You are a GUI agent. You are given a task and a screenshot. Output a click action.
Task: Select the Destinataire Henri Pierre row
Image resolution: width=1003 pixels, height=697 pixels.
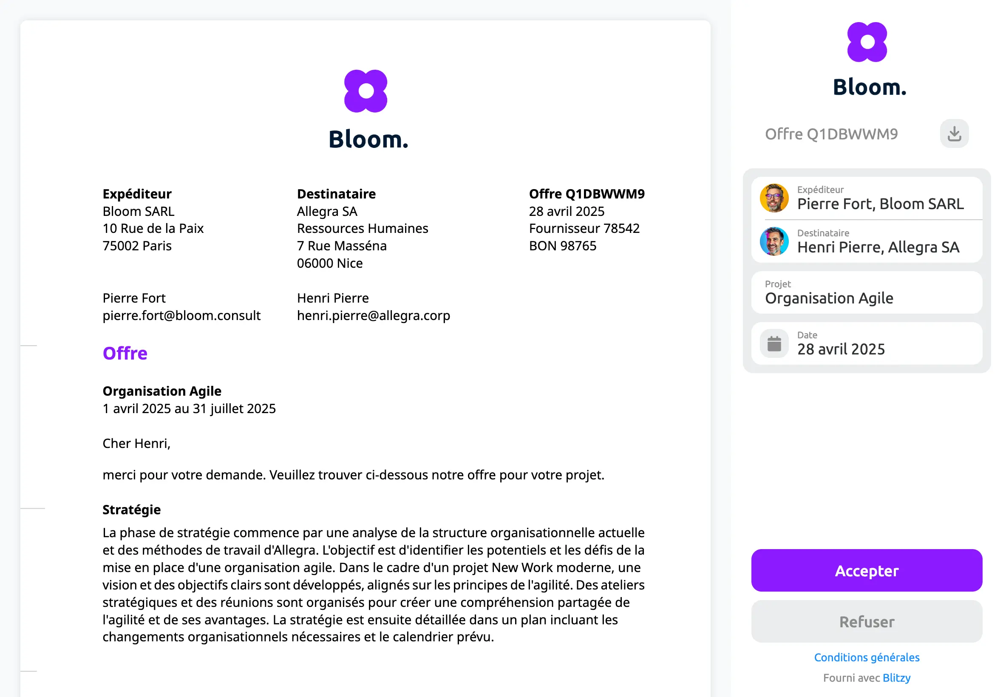[x=866, y=241]
